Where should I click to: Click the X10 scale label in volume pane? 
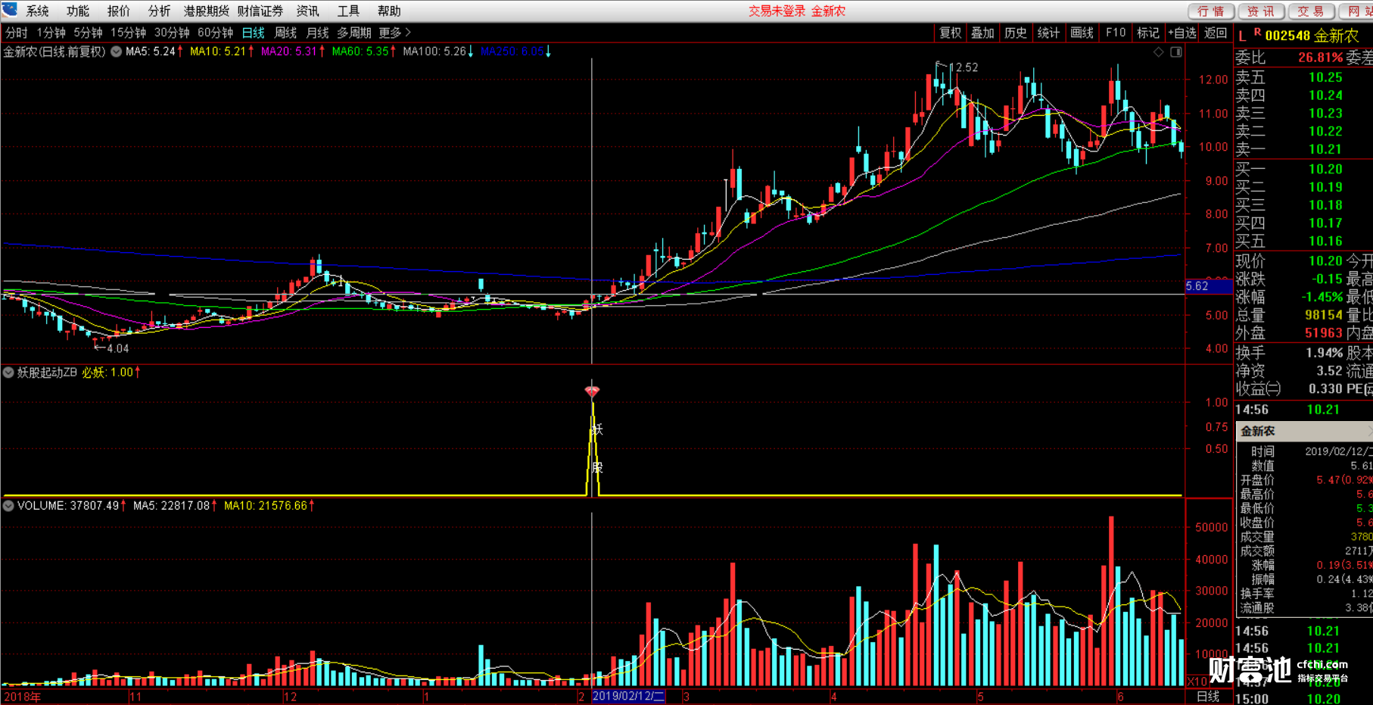tap(1197, 681)
